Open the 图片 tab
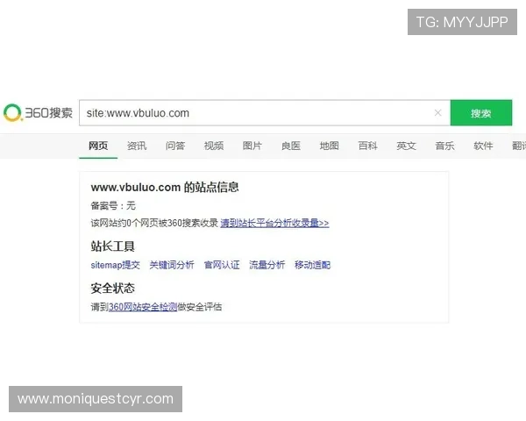 [x=252, y=146]
